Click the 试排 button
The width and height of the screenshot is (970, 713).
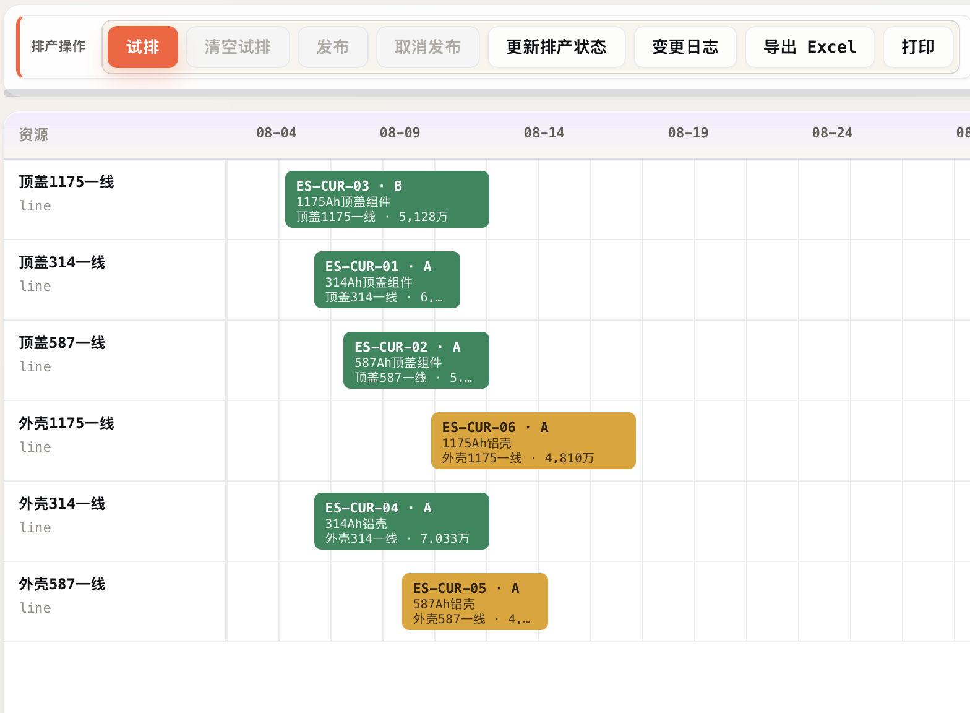tap(143, 47)
